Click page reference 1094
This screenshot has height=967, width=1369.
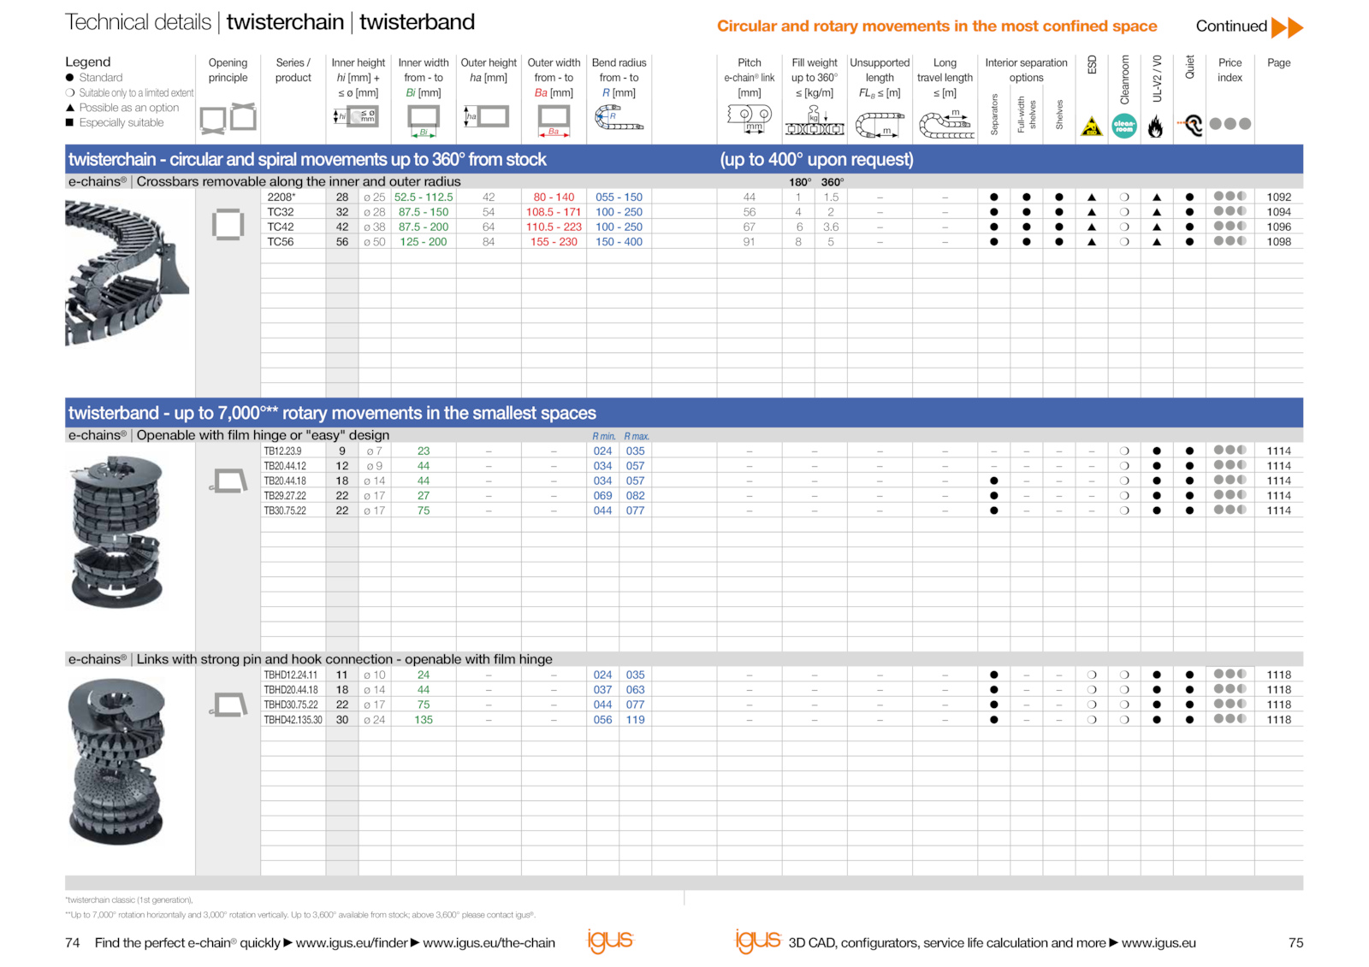pos(1279,212)
